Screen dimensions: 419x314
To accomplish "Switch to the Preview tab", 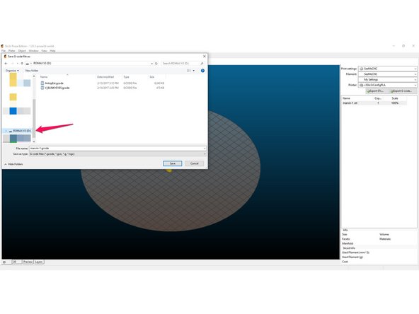I will click(28, 262).
